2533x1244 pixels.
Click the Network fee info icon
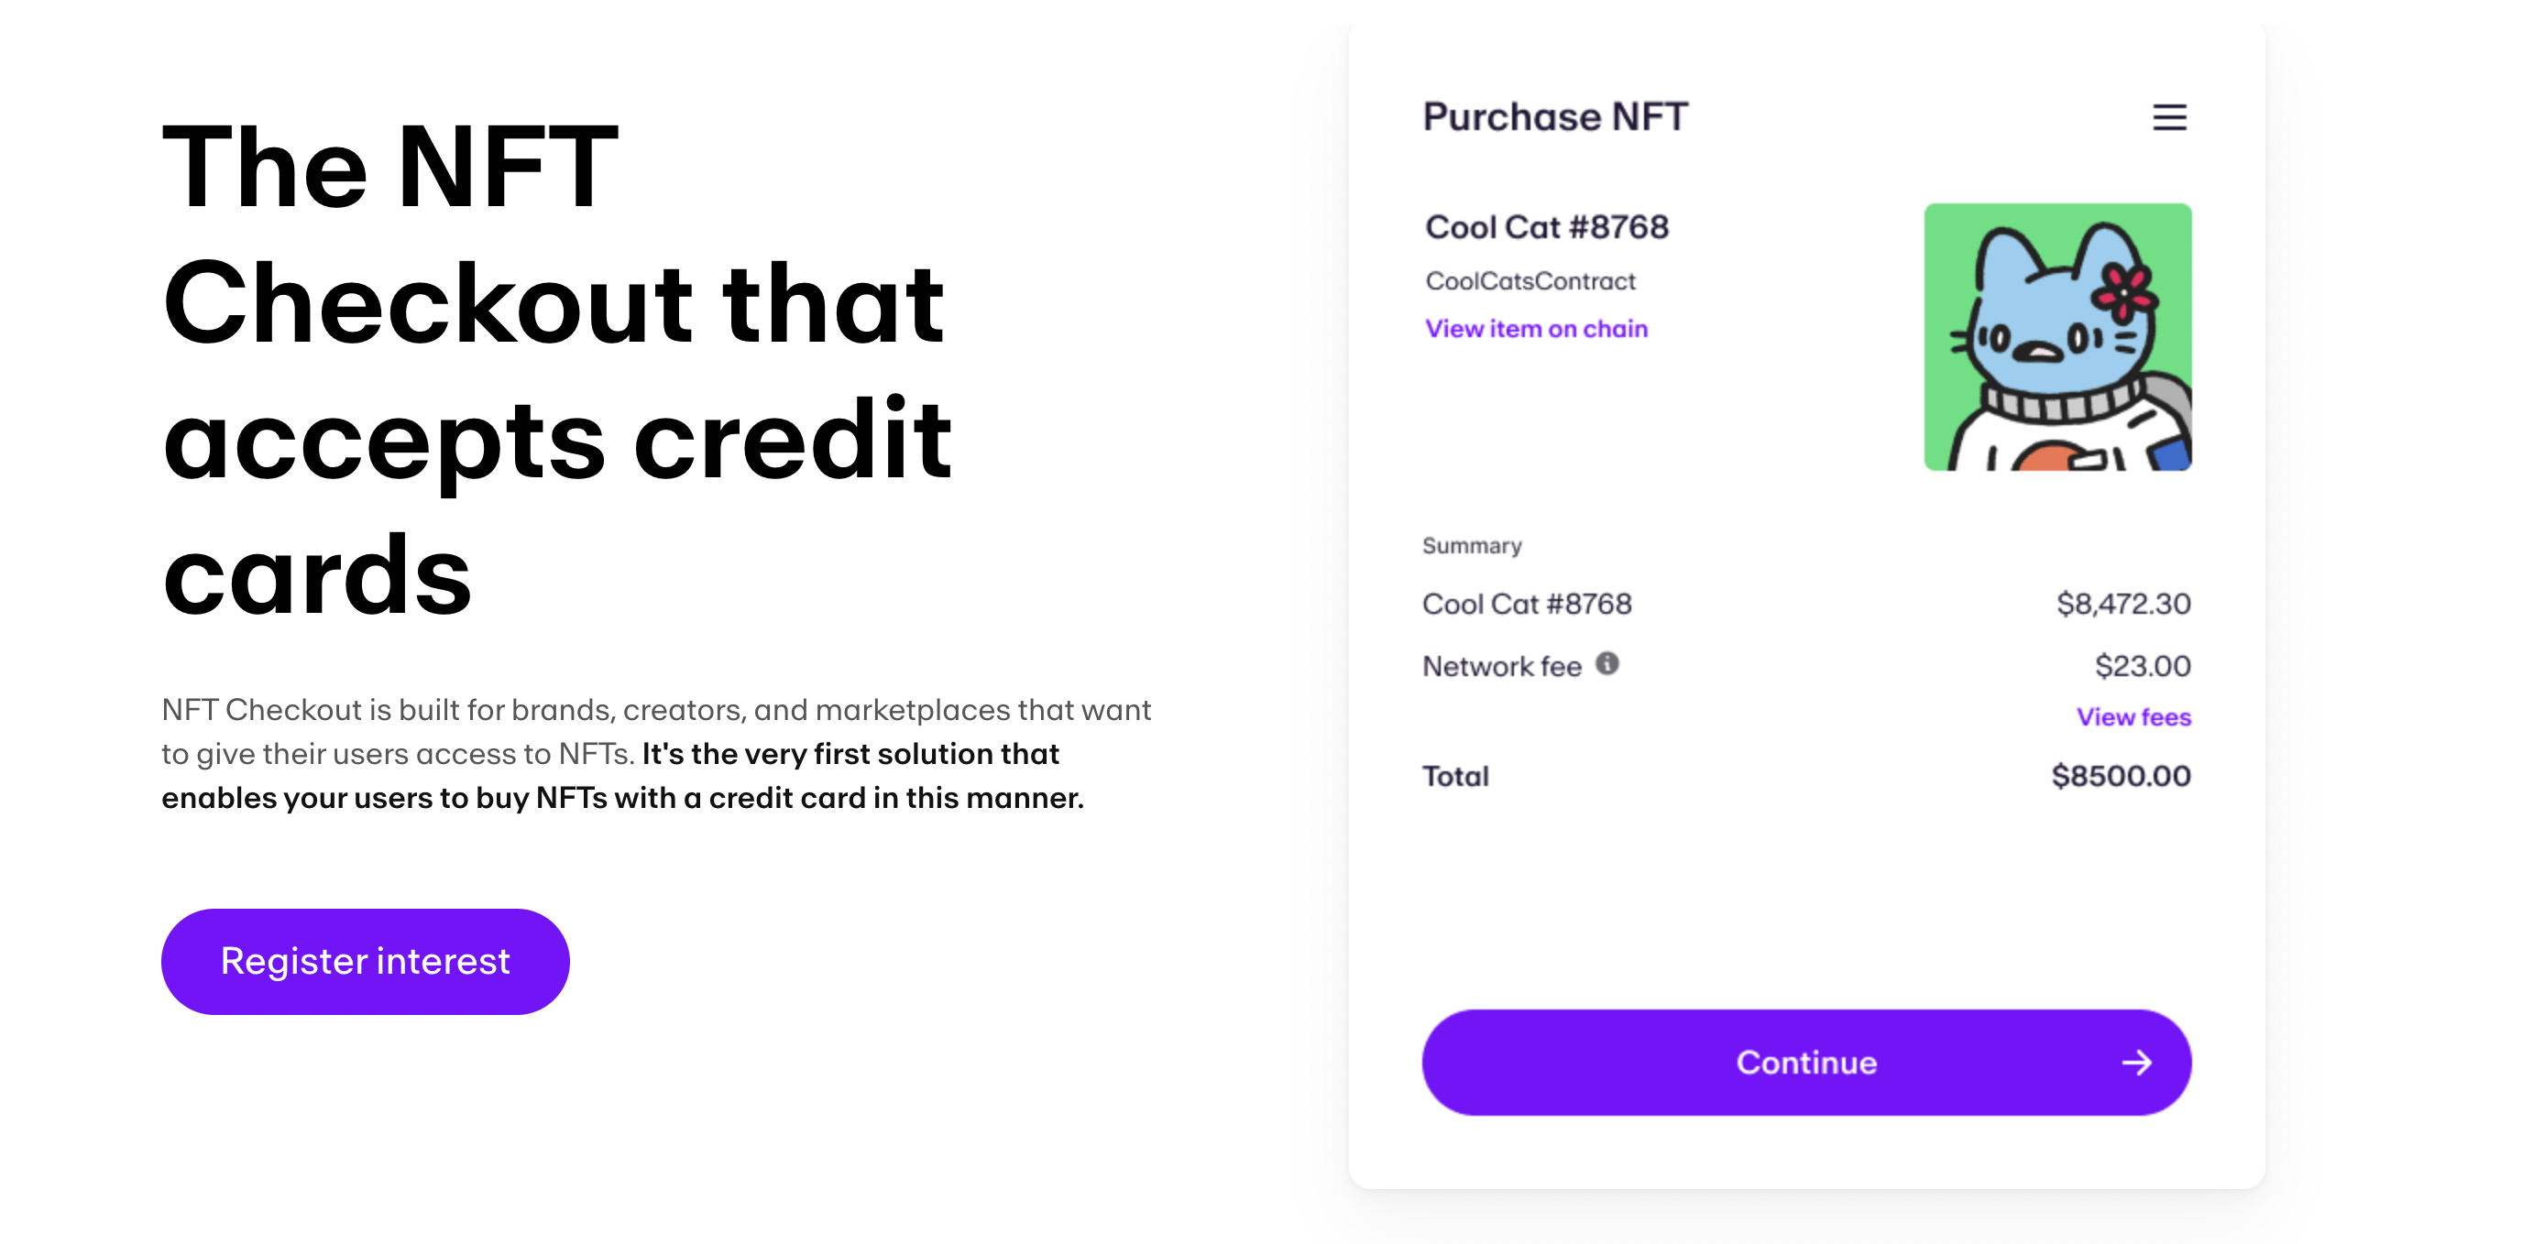point(1606,664)
